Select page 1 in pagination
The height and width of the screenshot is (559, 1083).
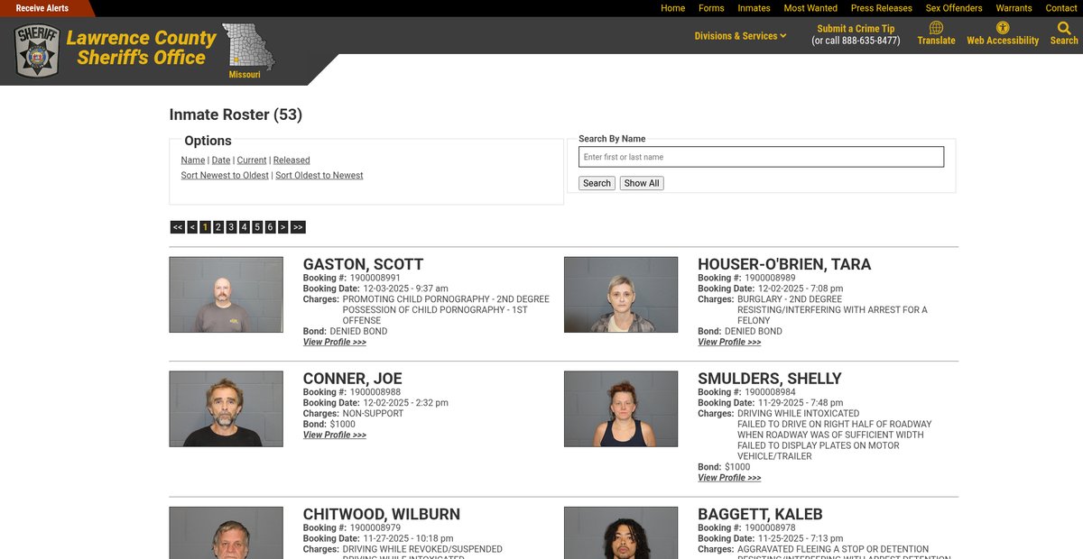(205, 227)
